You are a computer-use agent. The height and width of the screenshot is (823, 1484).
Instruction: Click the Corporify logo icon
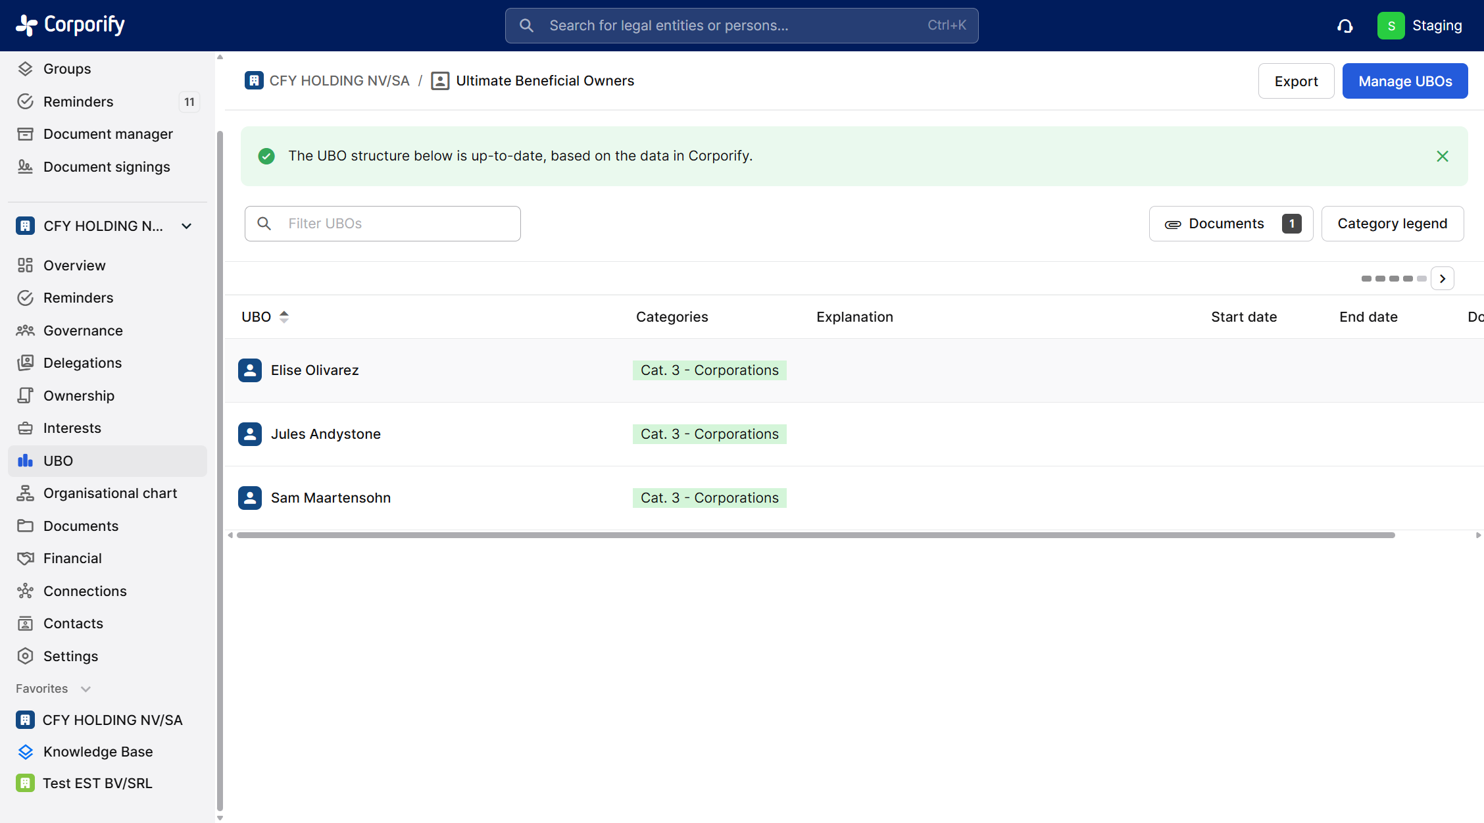[x=26, y=25]
